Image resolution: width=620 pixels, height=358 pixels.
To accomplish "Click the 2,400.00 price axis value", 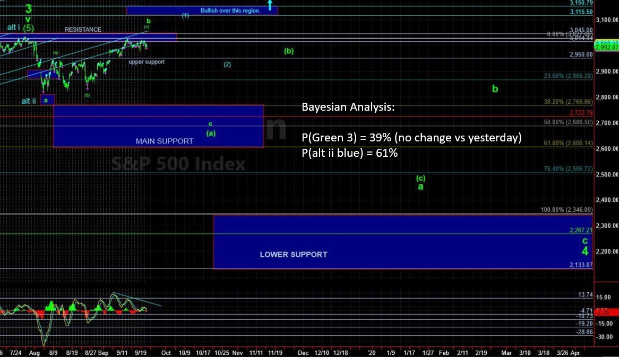I will coord(607,200).
